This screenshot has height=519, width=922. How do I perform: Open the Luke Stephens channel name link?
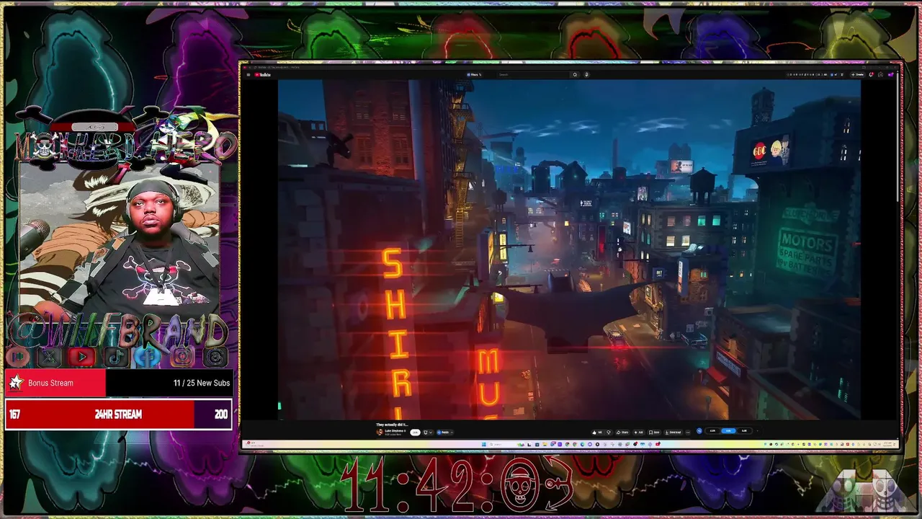pos(395,430)
